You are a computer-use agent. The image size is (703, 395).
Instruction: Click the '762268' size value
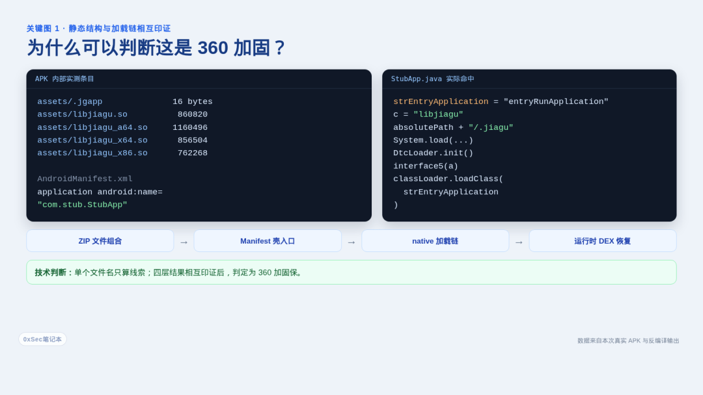(x=192, y=153)
